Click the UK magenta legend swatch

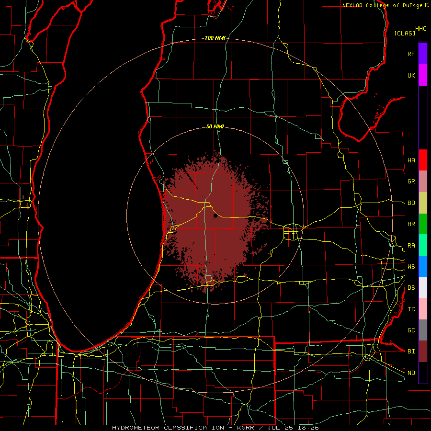tap(423, 75)
